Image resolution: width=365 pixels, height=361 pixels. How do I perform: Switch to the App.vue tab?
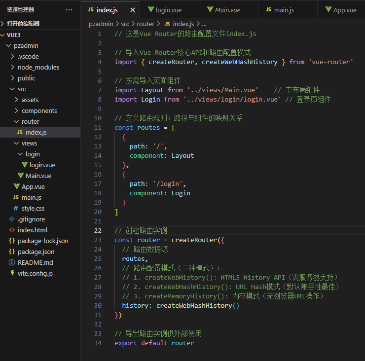point(341,10)
